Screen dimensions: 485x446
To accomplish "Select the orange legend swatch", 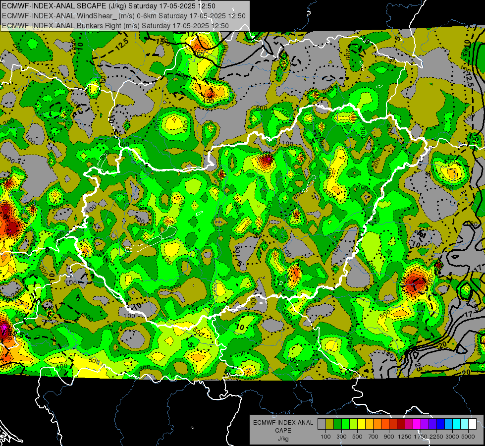I will [377, 424].
